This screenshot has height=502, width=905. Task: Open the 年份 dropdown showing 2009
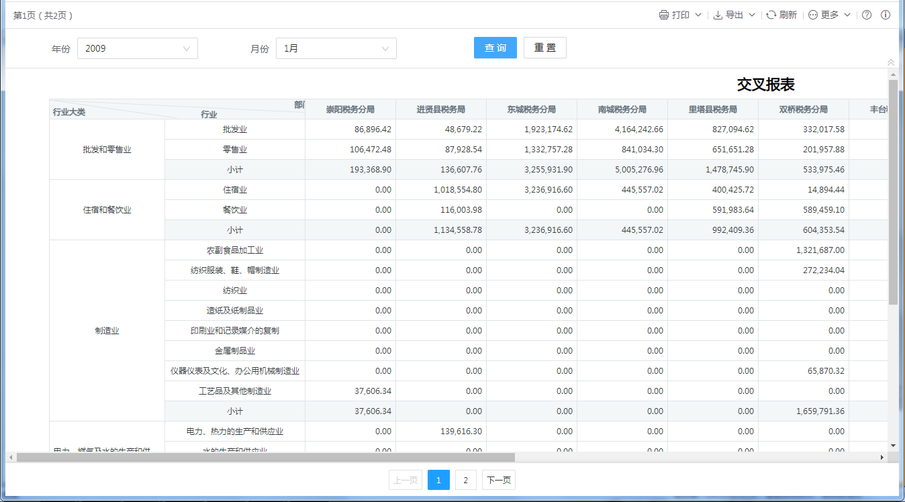[138, 48]
